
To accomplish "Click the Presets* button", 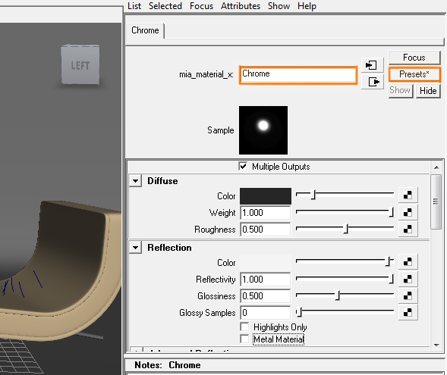I will tap(414, 74).
